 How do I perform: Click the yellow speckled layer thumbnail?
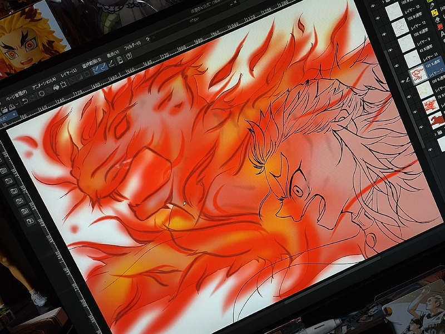tap(424, 90)
